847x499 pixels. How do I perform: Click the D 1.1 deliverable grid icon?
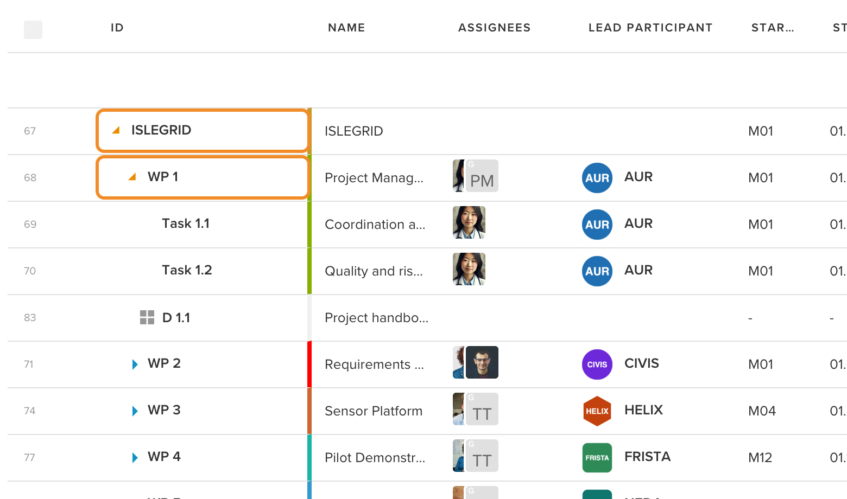coord(147,317)
